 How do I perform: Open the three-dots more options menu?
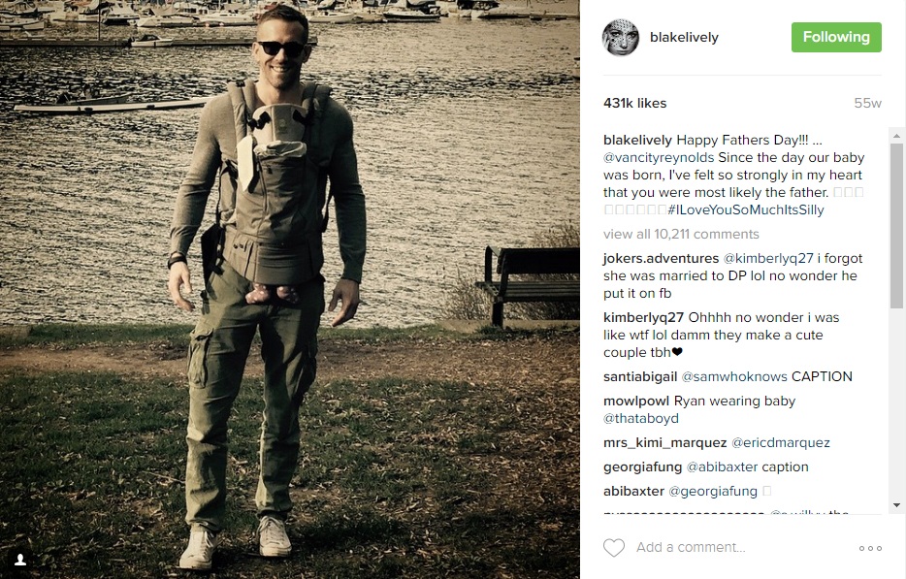[x=870, y=548]
